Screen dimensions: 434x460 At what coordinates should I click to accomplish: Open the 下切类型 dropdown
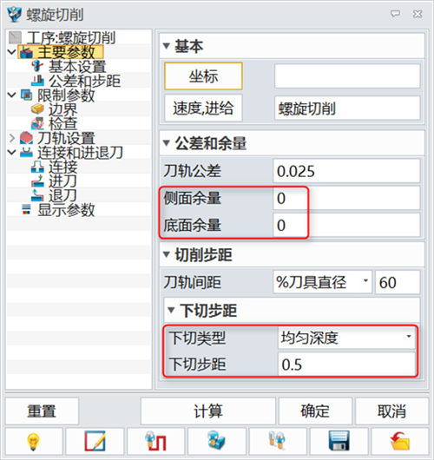point(346,338)
